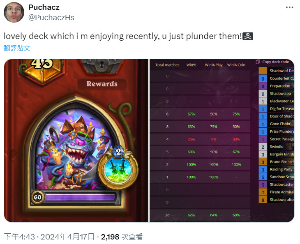
Task: Open the win rate stats image
Action: (222, 140)
